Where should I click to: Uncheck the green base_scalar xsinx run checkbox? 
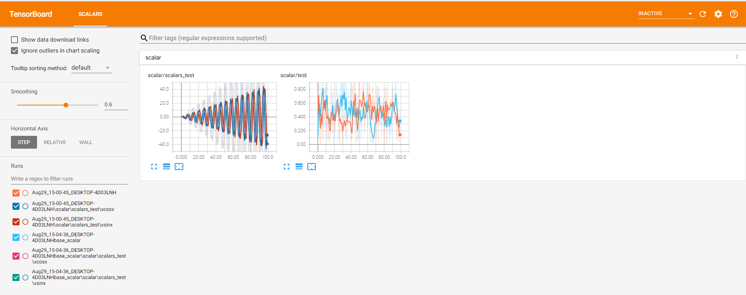pos(16,277)
